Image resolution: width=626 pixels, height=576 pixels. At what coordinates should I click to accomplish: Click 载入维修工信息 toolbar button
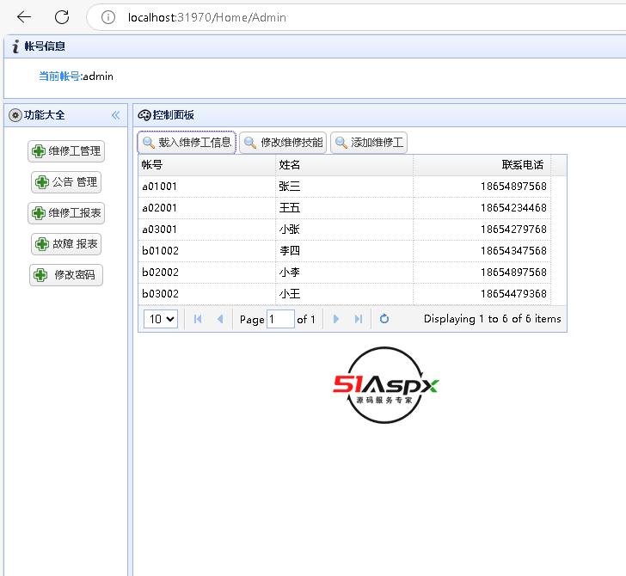tap(187, 143)
